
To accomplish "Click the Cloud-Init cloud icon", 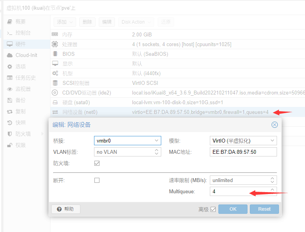I will (10, 55).
